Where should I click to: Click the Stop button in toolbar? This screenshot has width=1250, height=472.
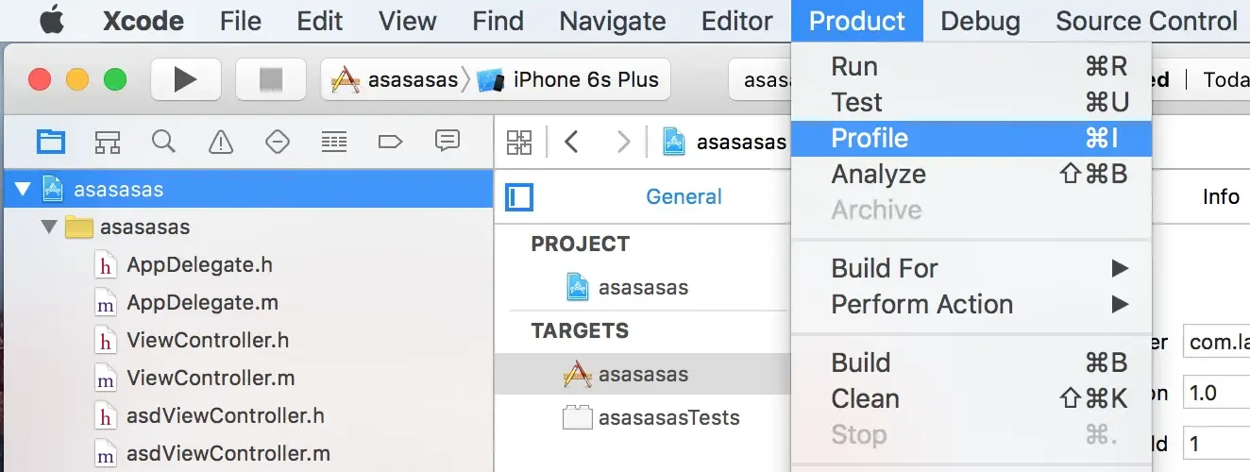pyautogui.click(x=270, y=80)
